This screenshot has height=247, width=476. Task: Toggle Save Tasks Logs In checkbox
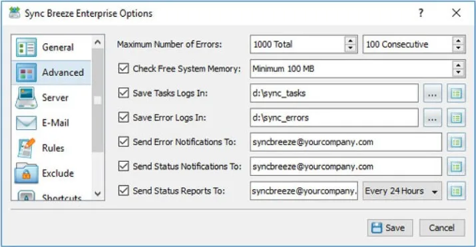click(124, 93)
